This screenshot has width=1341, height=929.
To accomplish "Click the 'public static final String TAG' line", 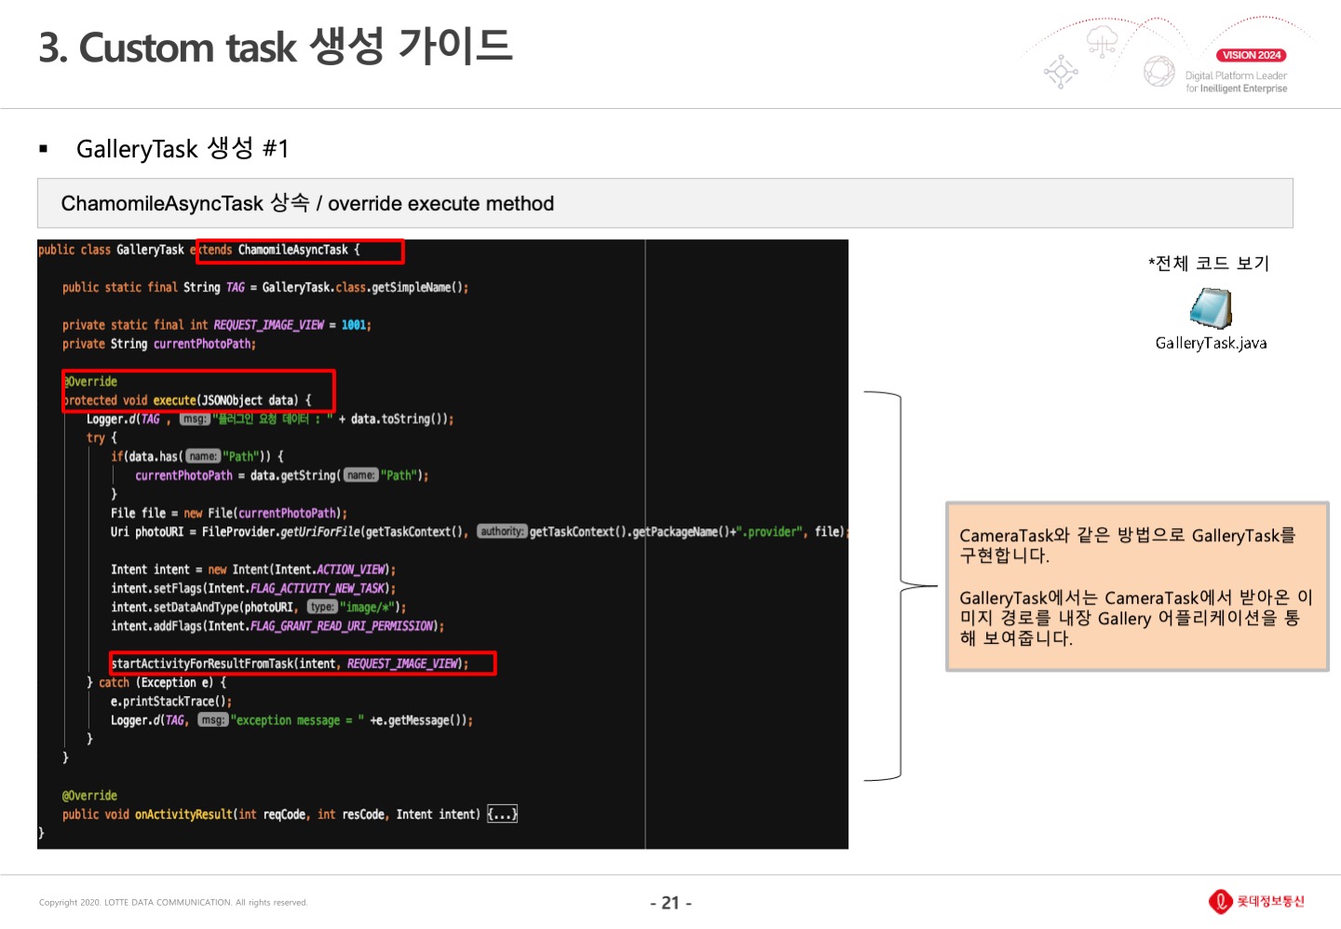I will [x=265, y=287].
